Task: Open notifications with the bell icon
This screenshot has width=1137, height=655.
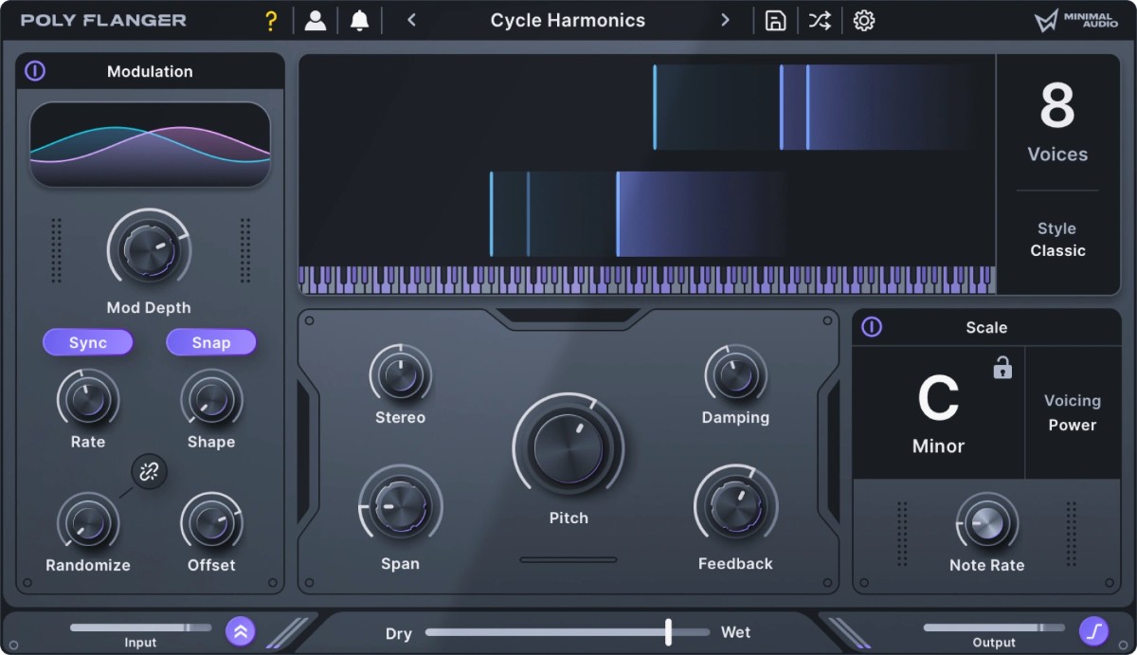Action: (x=359, y=19)
